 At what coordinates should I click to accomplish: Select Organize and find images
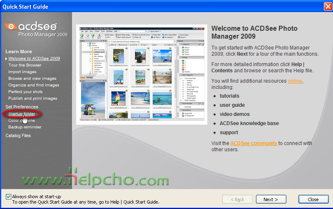(x=34, y=85)
